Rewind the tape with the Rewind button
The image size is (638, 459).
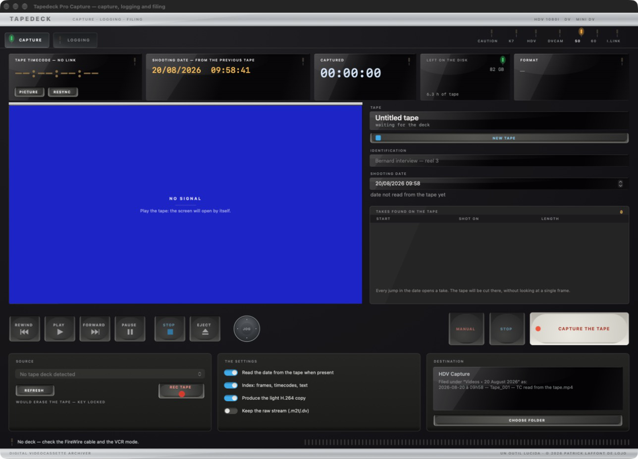tap(24, 329)
